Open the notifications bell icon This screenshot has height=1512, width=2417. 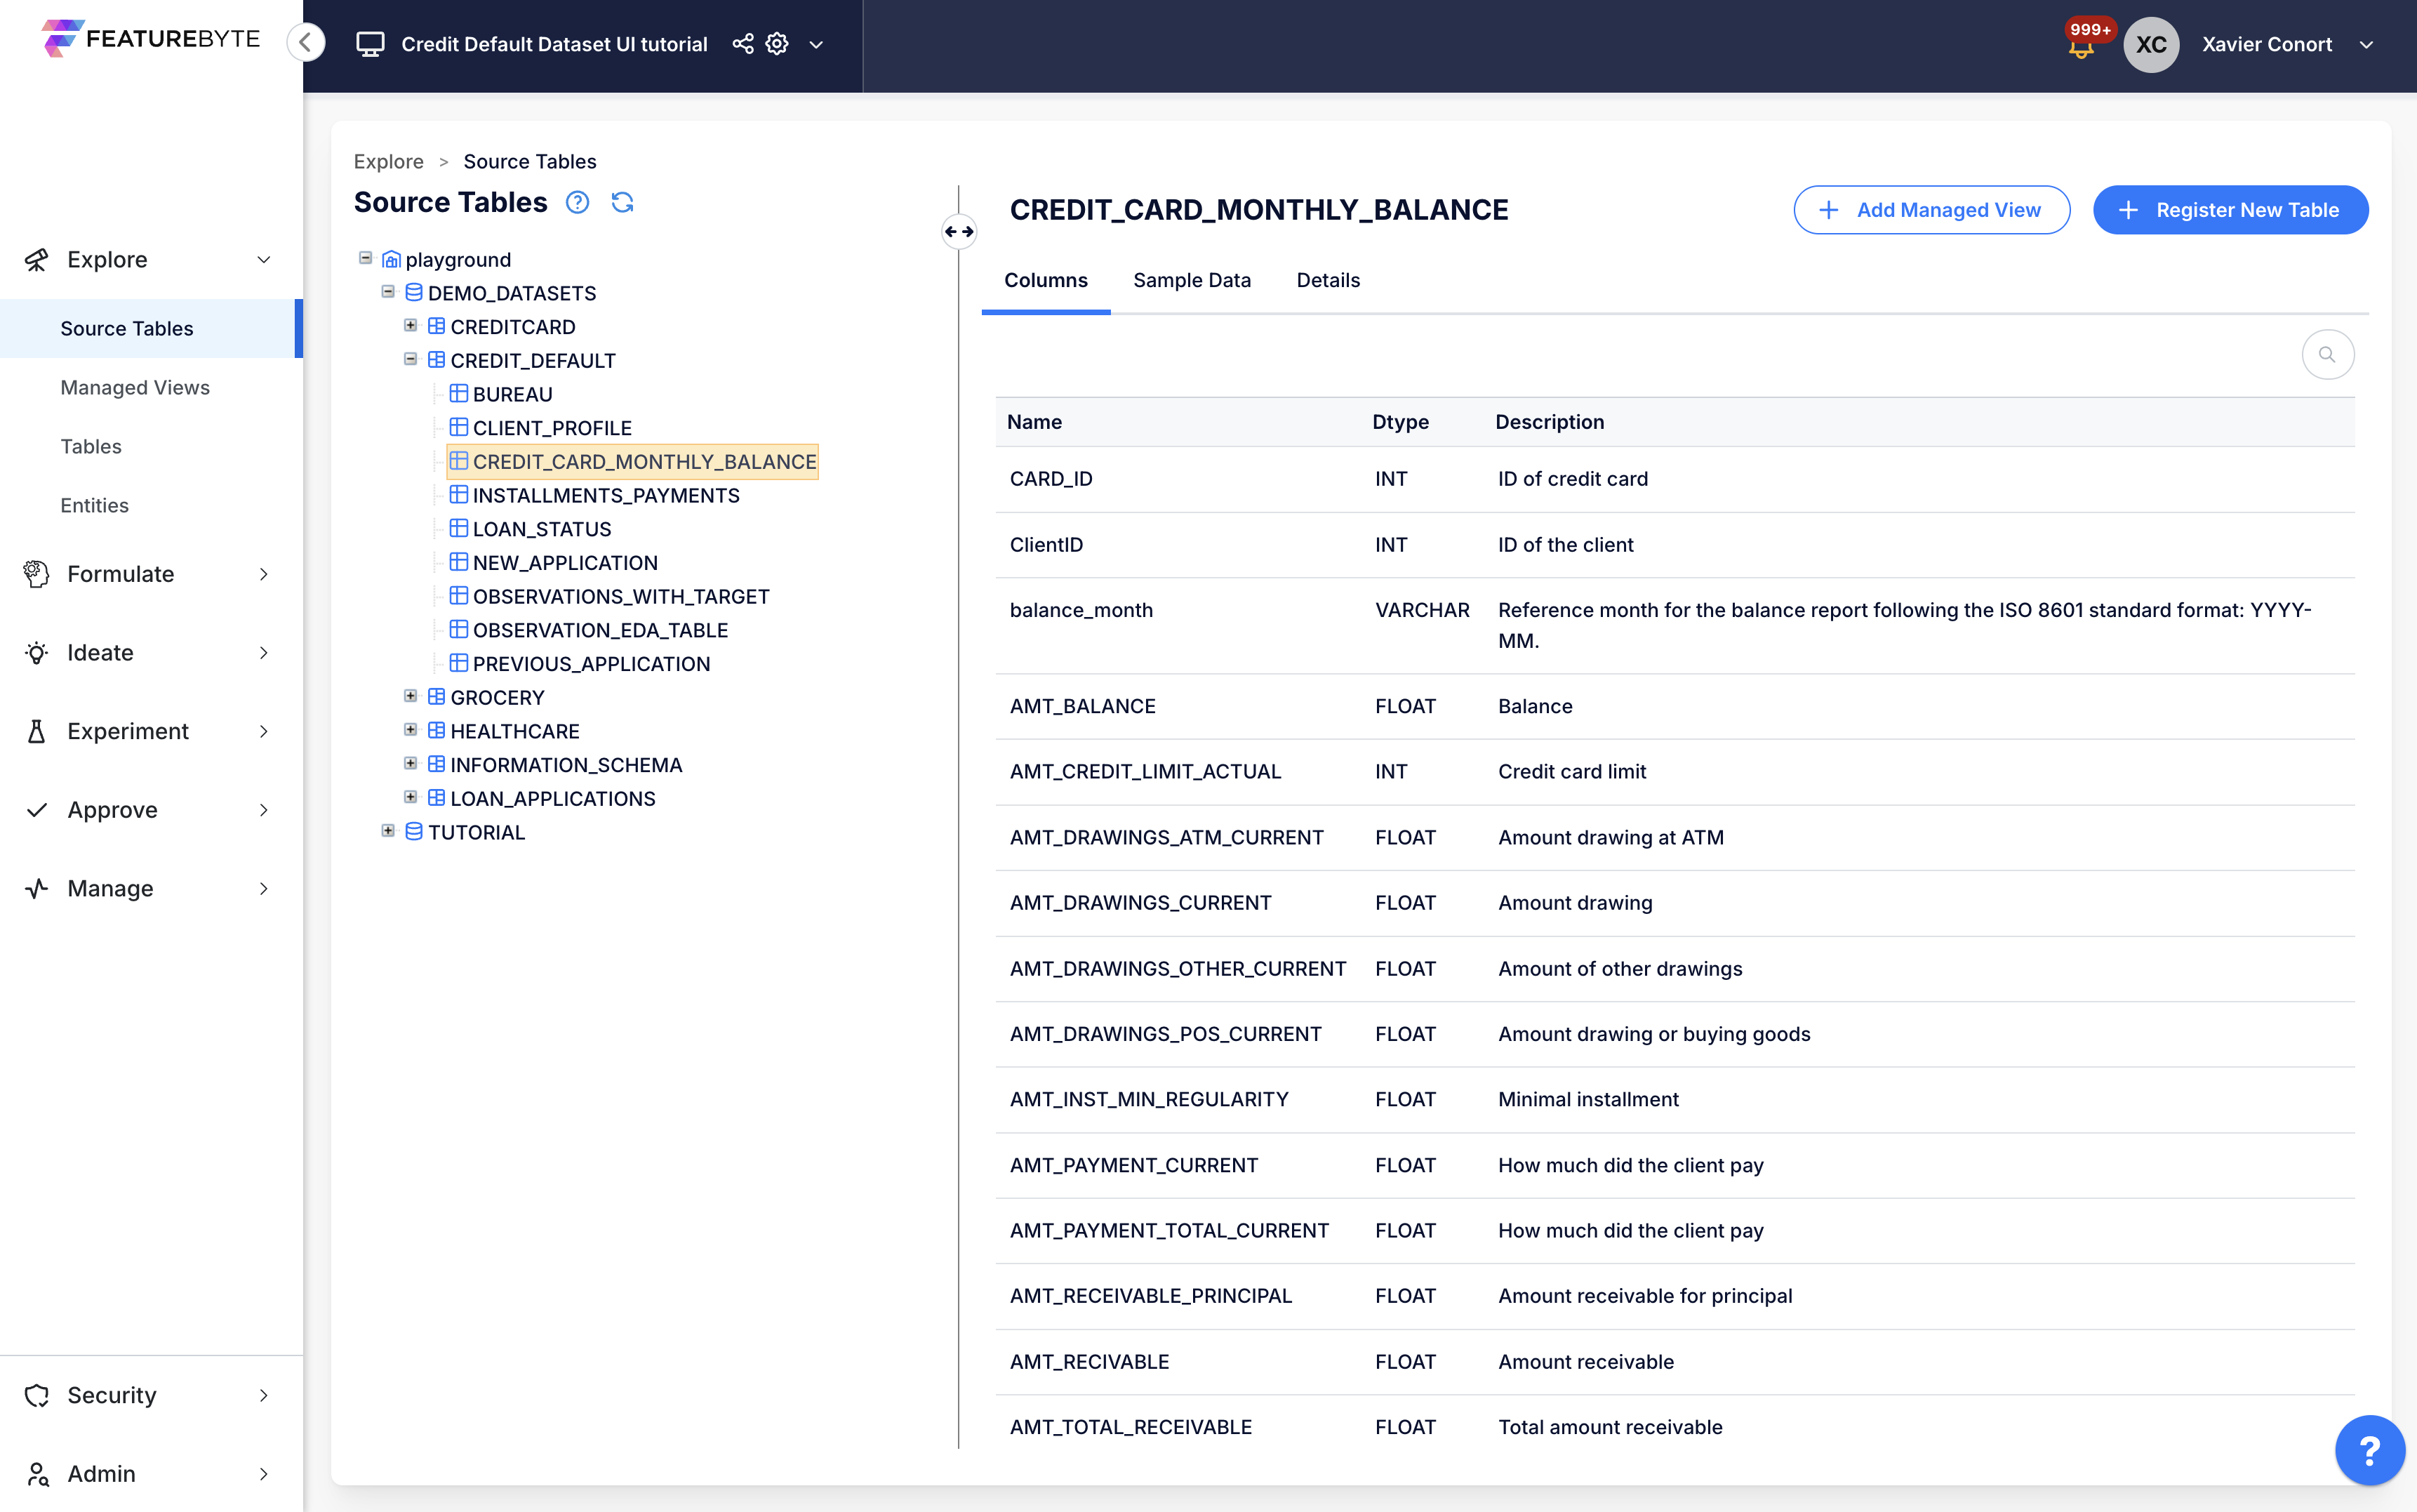click(x=2081, y=47)
